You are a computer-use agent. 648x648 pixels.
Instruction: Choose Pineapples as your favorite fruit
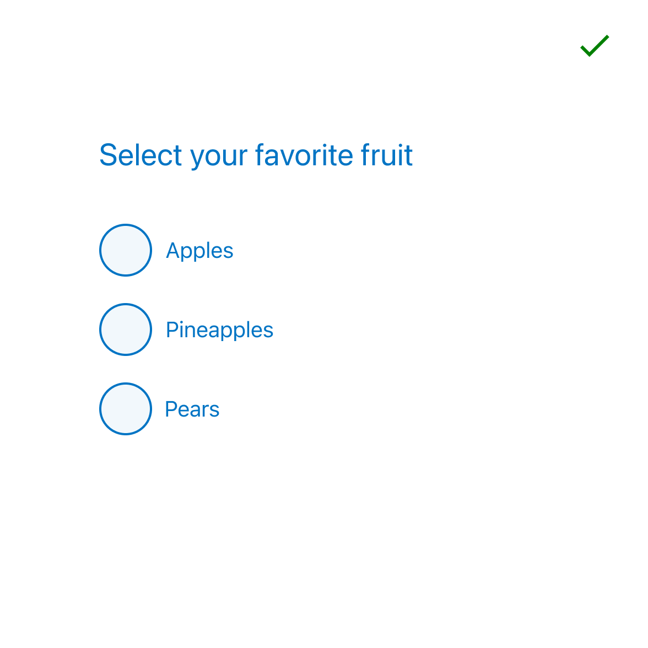coord(125,330)
